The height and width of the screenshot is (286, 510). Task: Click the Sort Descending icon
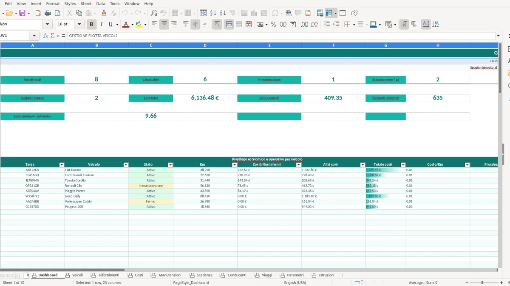[223, 13]
